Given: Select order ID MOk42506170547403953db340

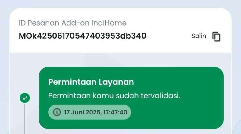Looking at the screenshot, I should coord(83,36).
